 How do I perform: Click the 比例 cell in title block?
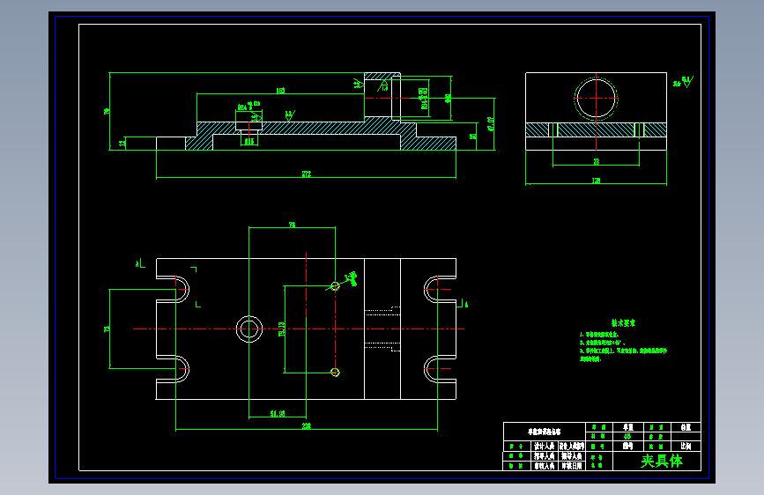click(x=686, y=447)
